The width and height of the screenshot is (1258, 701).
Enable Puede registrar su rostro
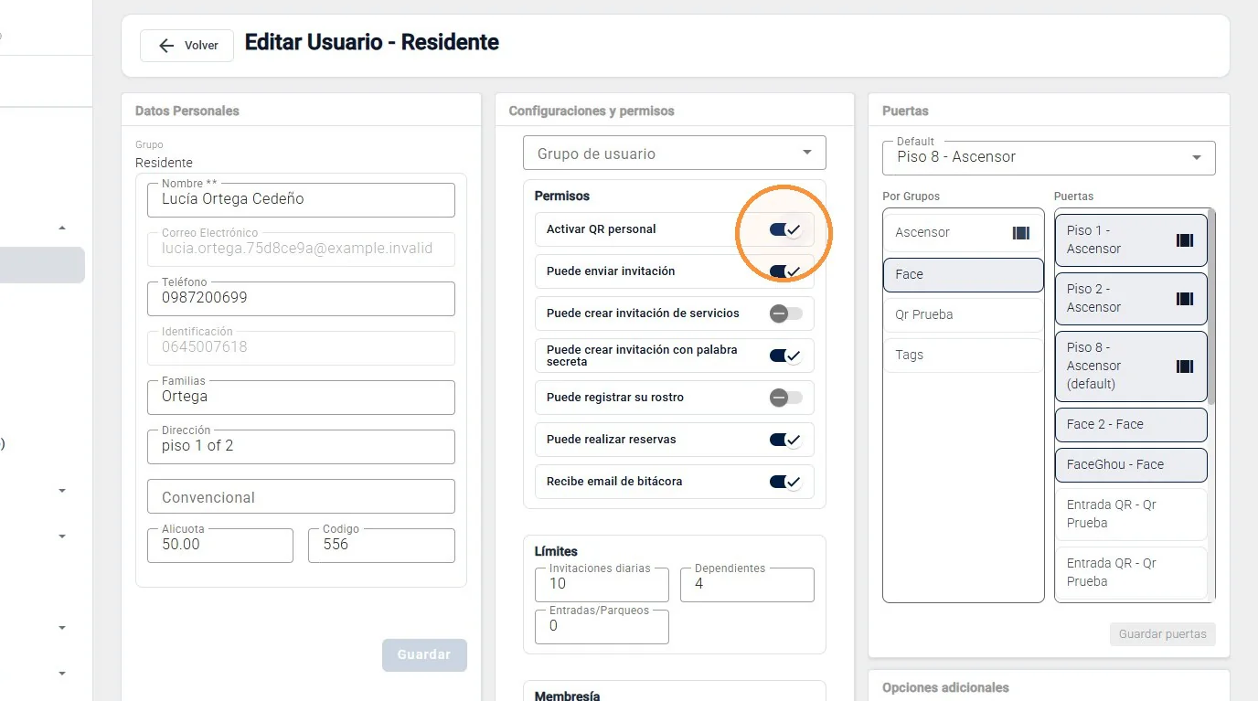tap(785, 398)
